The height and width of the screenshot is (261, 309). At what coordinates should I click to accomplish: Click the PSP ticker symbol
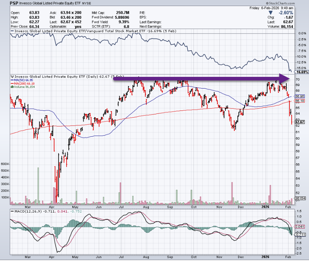pos(15,4)
